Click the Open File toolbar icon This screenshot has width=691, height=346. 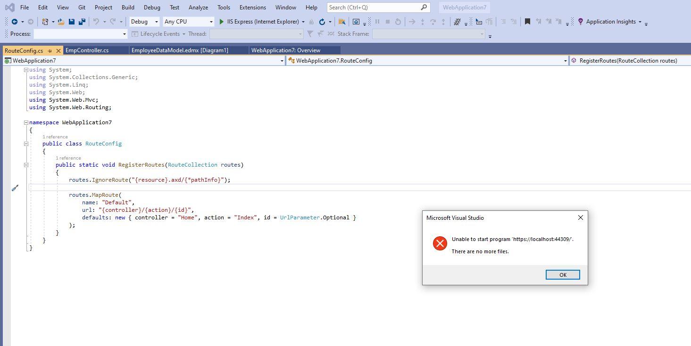click(x=61, y=22)
